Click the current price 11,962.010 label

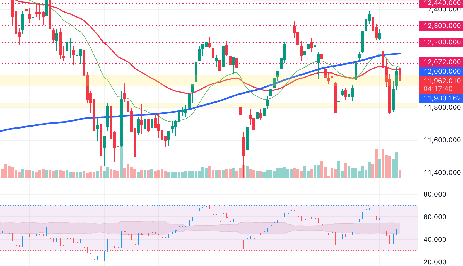click(x=442, y=81)
